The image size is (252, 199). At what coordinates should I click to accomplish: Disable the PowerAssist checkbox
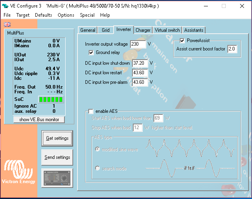pos(182,41)
